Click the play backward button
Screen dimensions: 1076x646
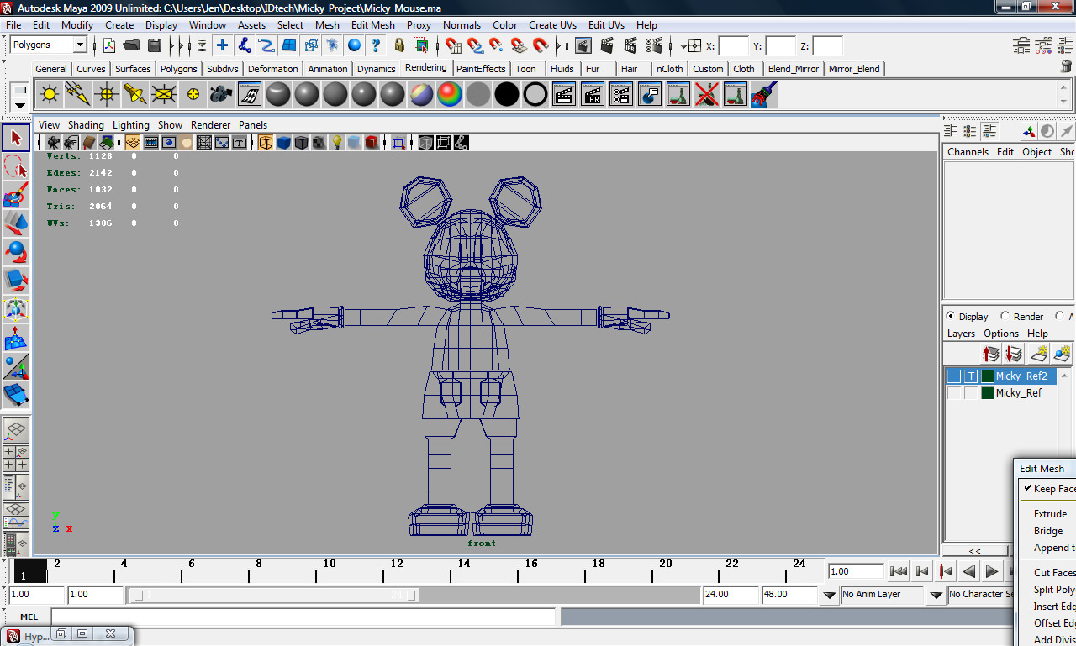(969, 571)
